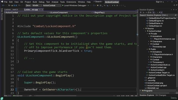Select ActionCombat.cpp file
Image resolution: width=178 pixels, height=100 pixels.
pos(159,67)
